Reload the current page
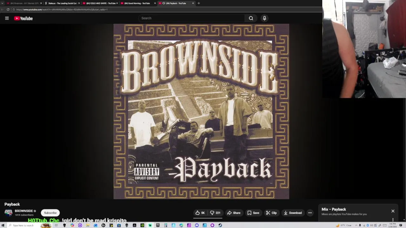The image size is (406, 228). pyautogui.click(x=8, y=9)
